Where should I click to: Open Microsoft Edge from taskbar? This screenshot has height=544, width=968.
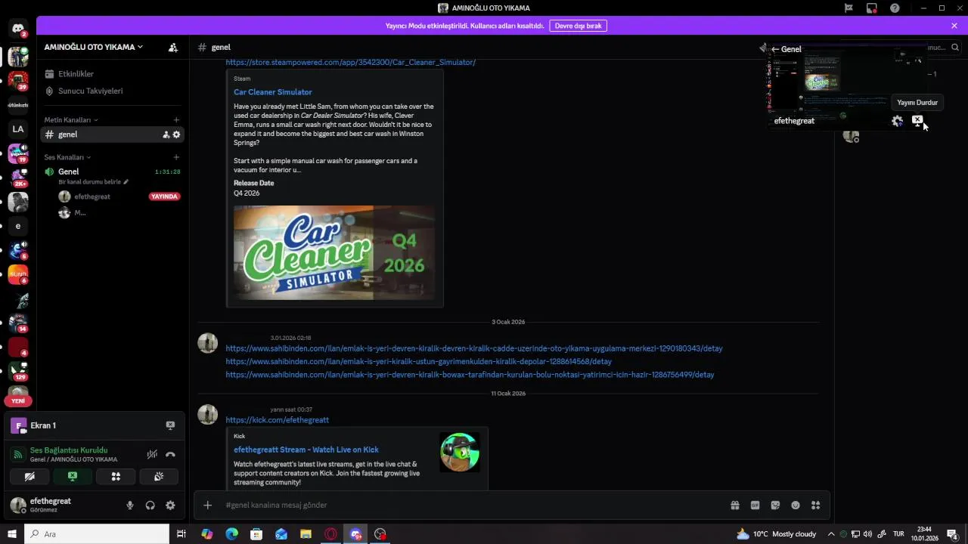pos(231,534)
